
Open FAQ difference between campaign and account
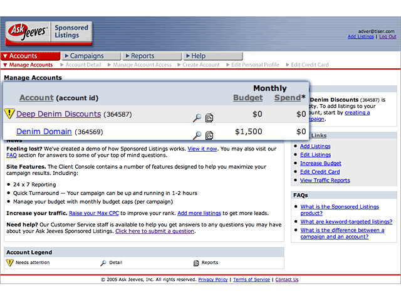click(342, 233)
